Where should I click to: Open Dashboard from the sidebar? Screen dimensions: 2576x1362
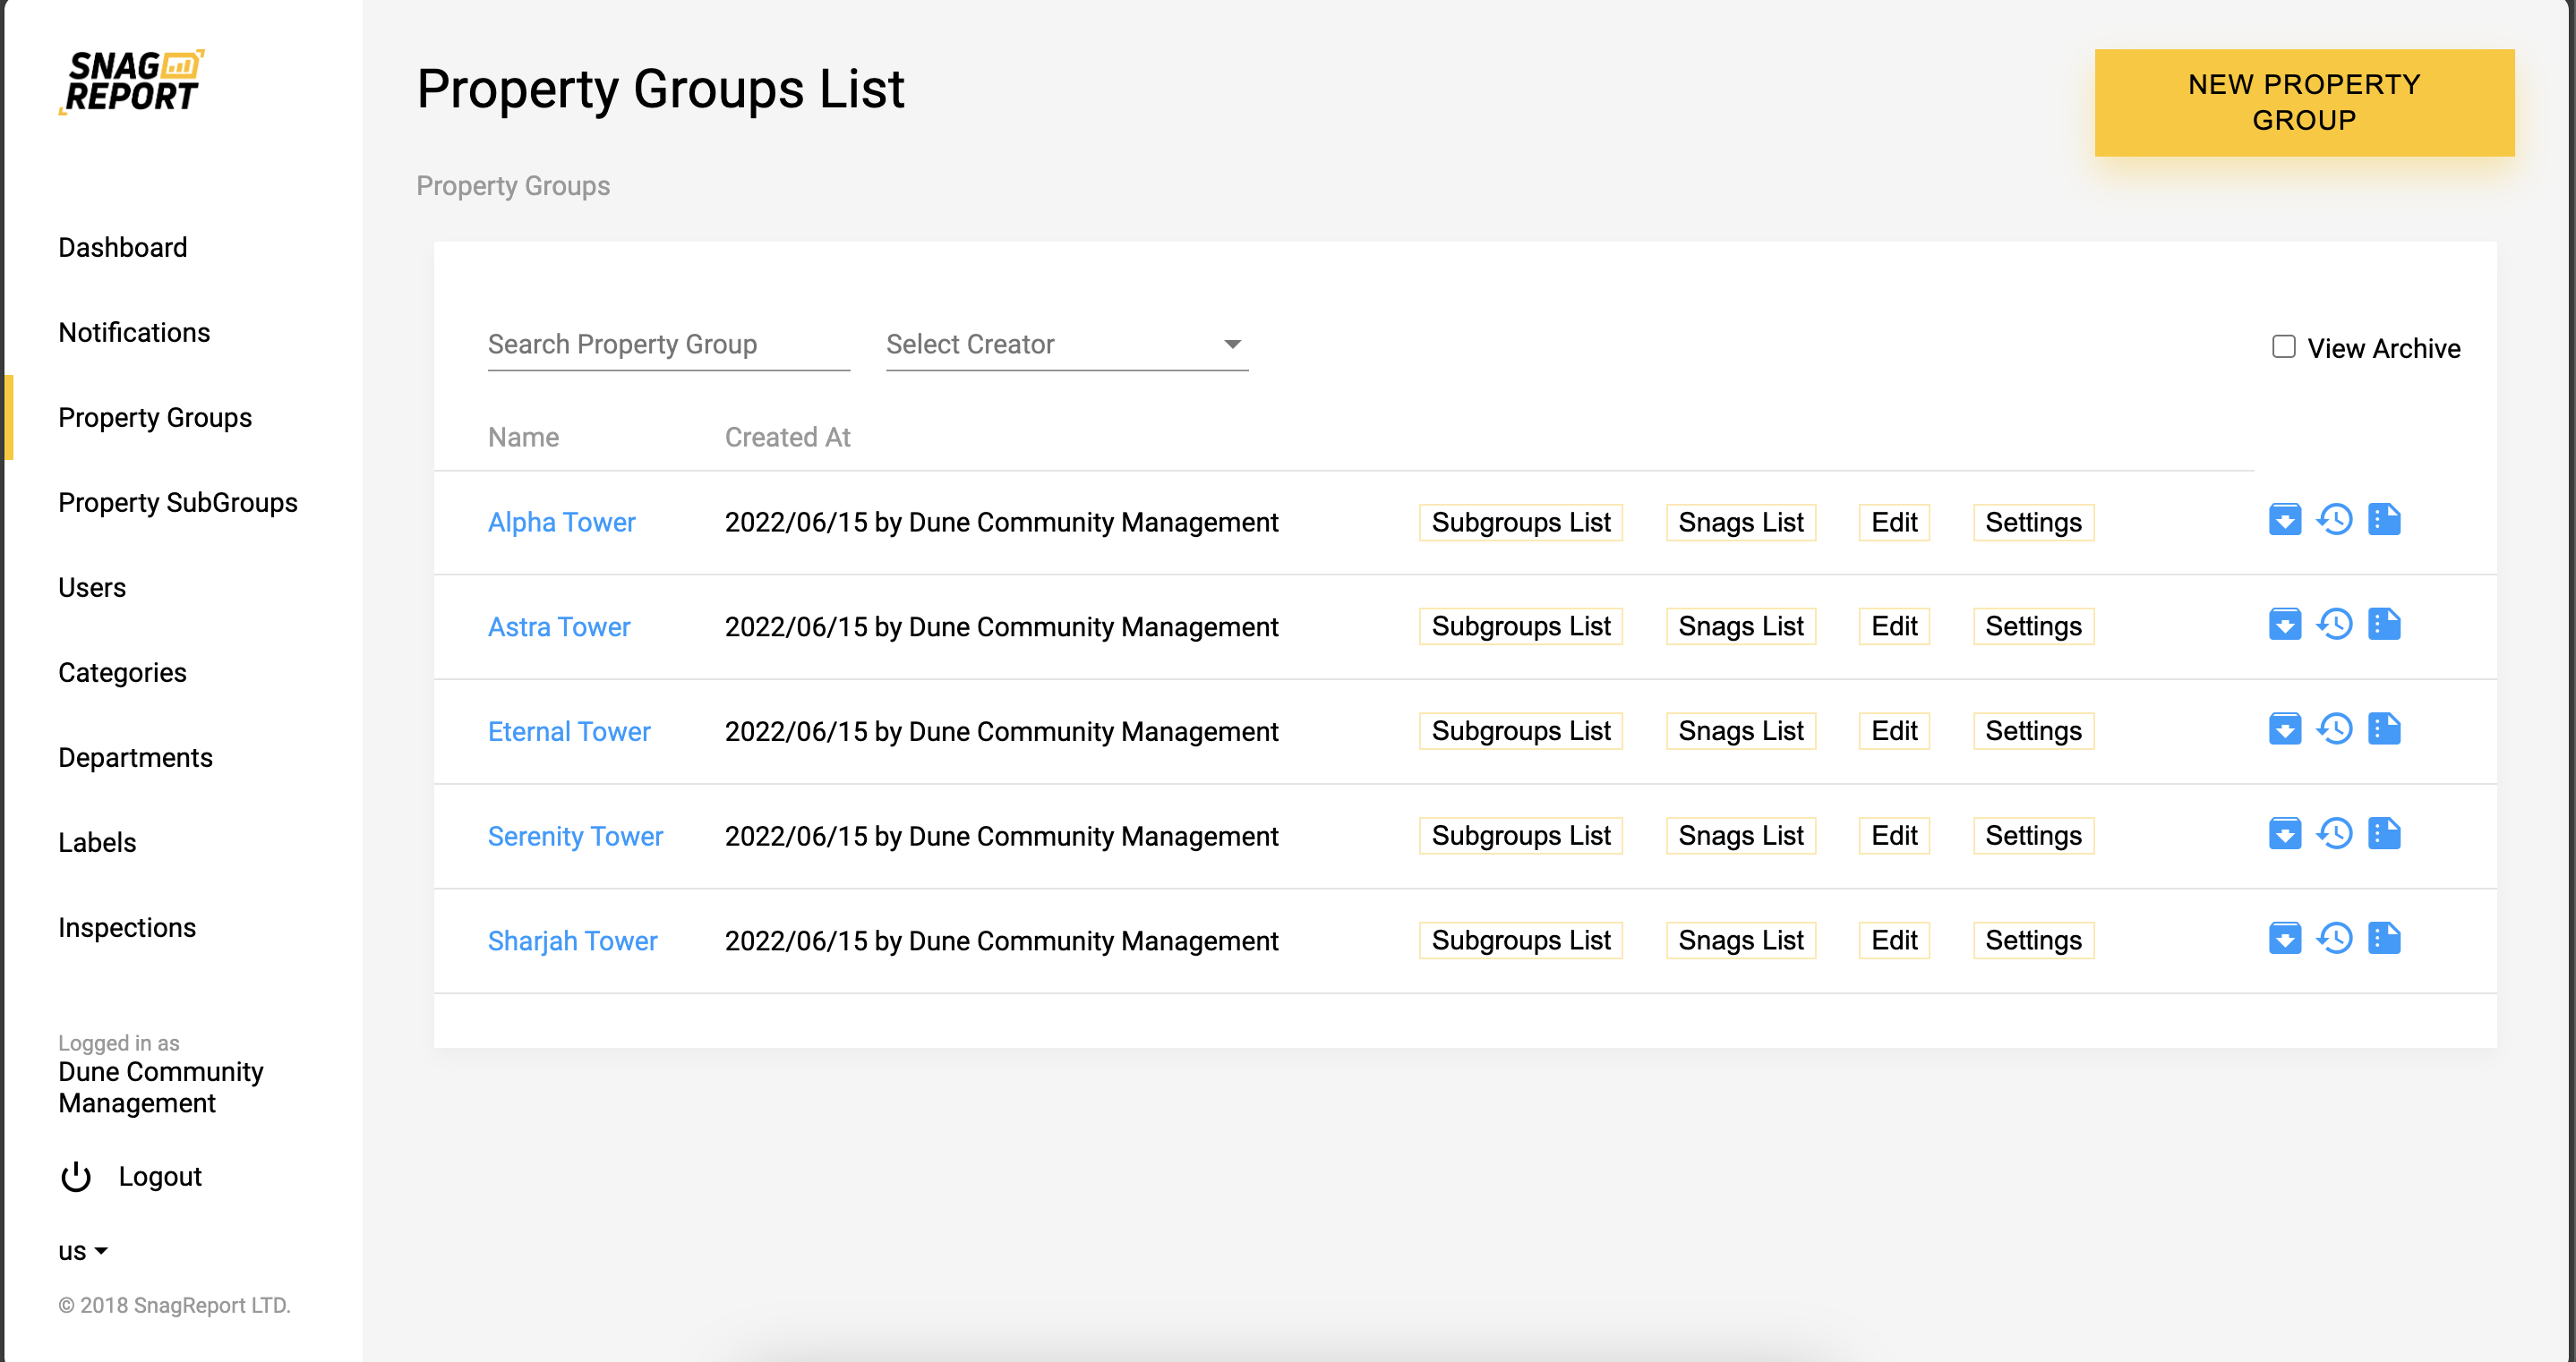point(122,248)
